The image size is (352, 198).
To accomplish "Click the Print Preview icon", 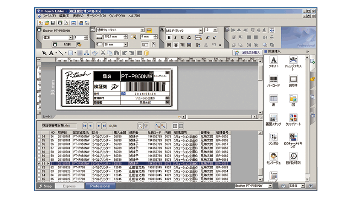I will click(x=66, y=23).
